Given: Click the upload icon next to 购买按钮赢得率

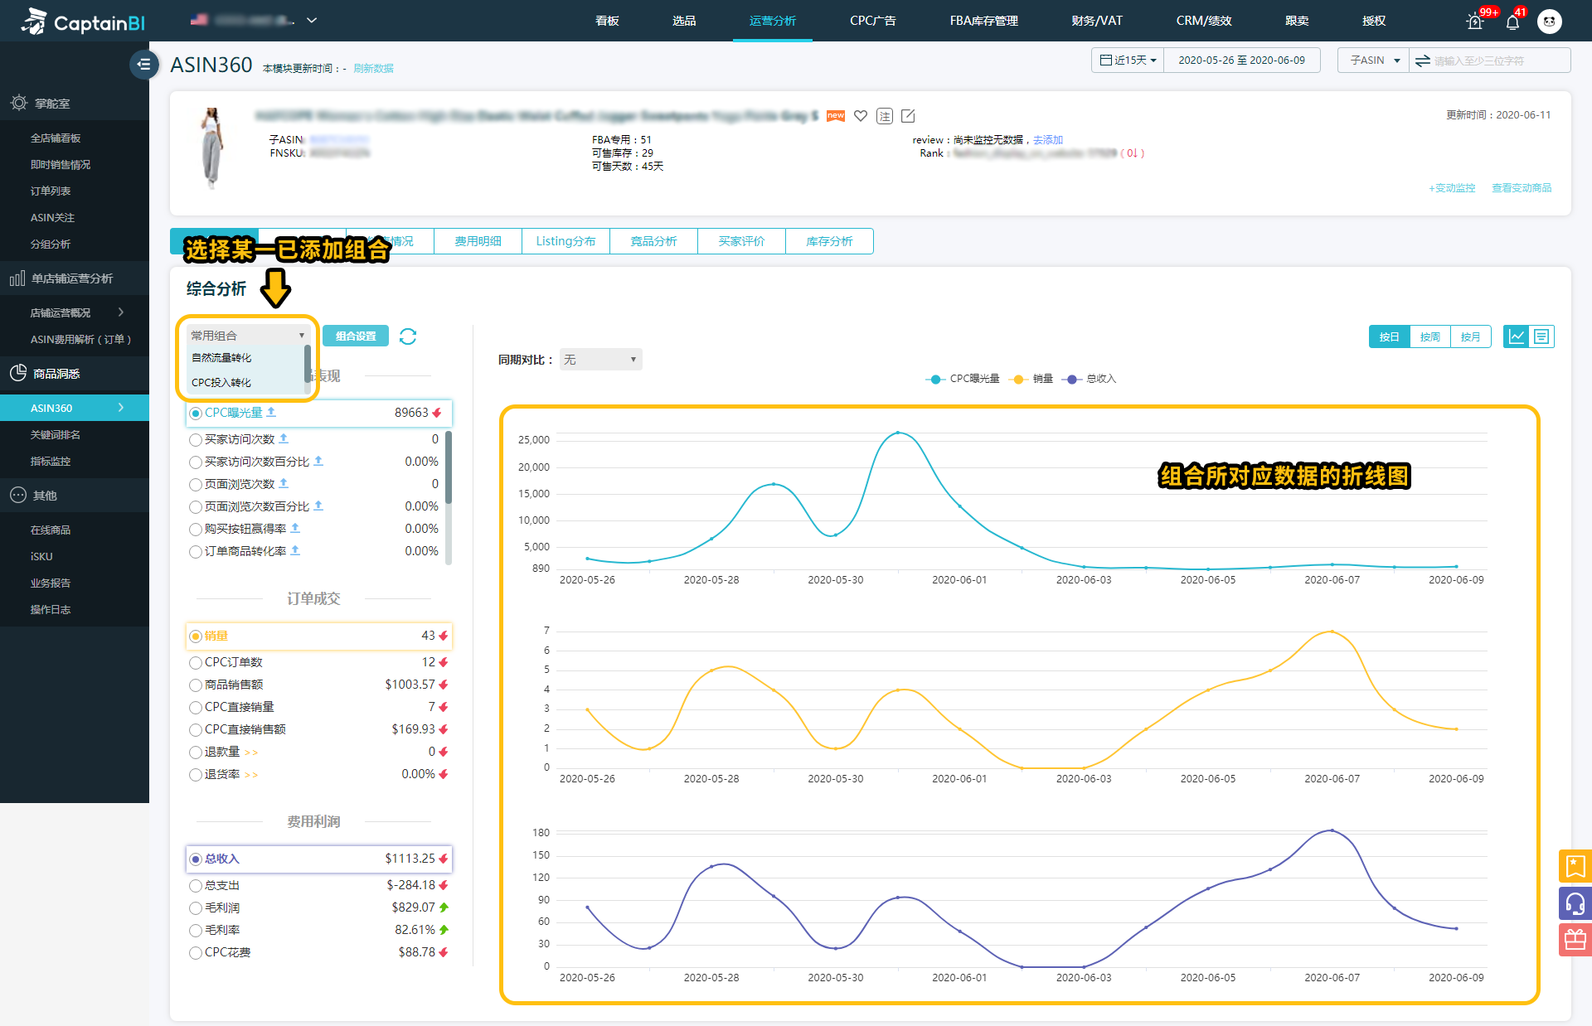Looking at the screenshot, I should [295, 528].
